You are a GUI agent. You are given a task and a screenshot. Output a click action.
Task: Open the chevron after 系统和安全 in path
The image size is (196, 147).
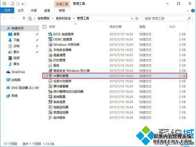tap(74, 19)
